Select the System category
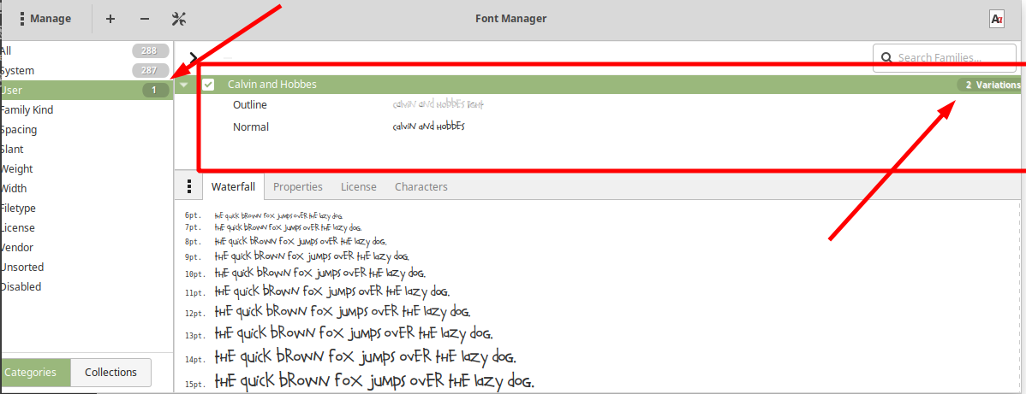The height and width of the screenshot is (394, 1026). pyautogui.click(x=85, y=71)
